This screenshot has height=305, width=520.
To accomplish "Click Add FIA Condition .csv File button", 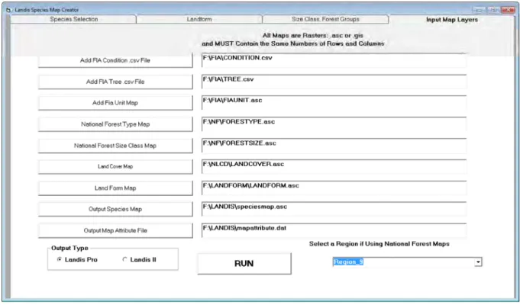I will (x=115, y=60).
